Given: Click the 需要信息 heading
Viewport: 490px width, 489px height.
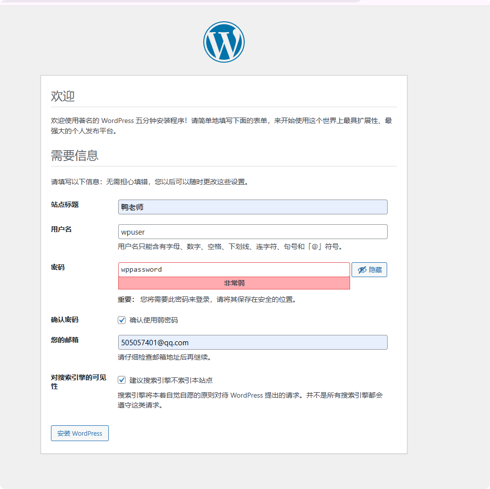Looking at the screenshot, I should (75, 155).
